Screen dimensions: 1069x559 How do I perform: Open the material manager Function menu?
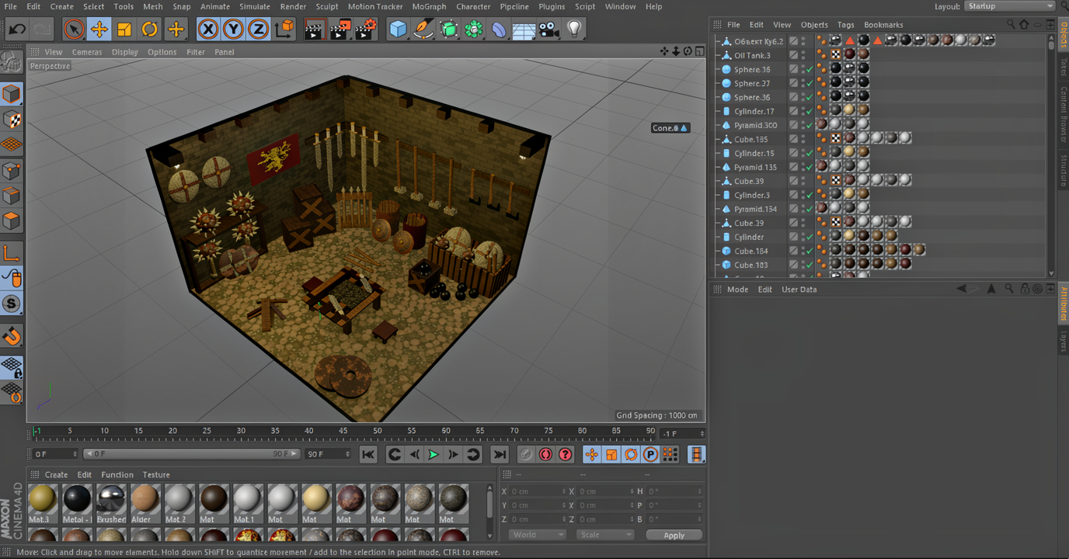tap(117, 474)
